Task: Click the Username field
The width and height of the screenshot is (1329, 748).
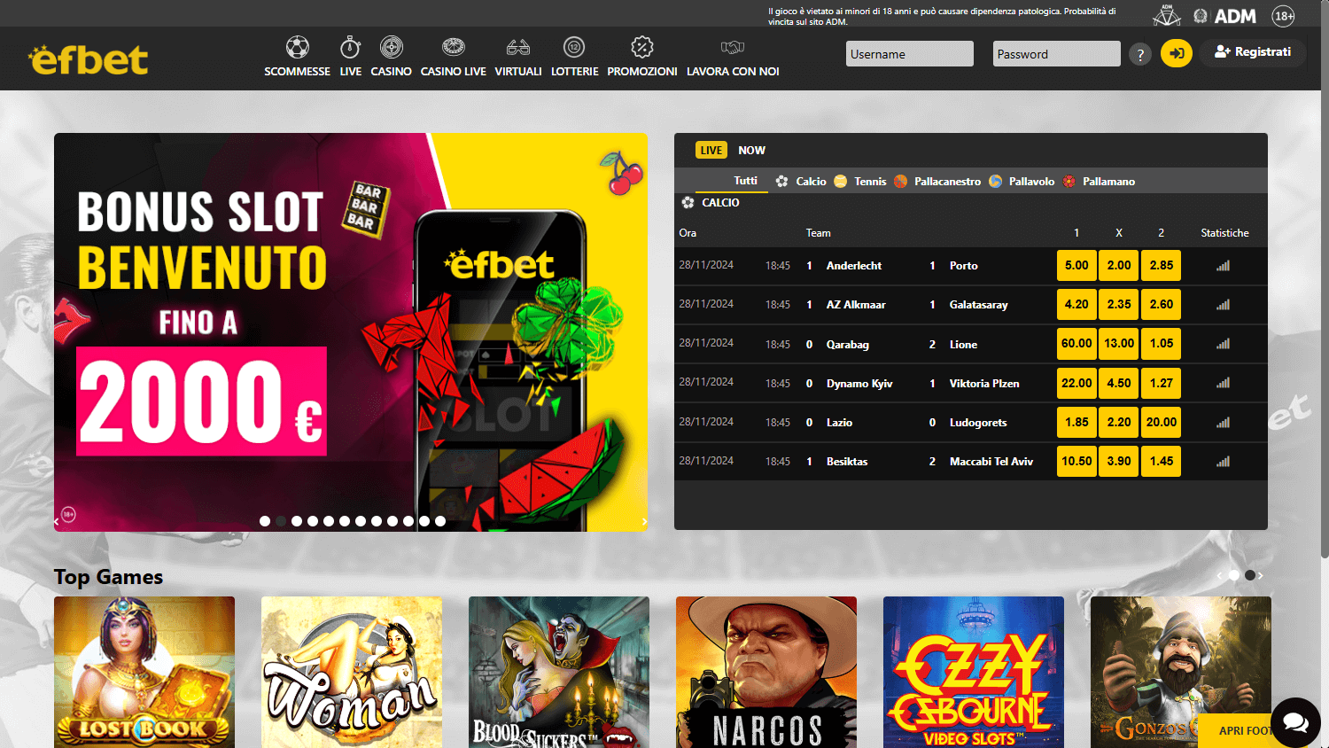Action: click(909, 54)
